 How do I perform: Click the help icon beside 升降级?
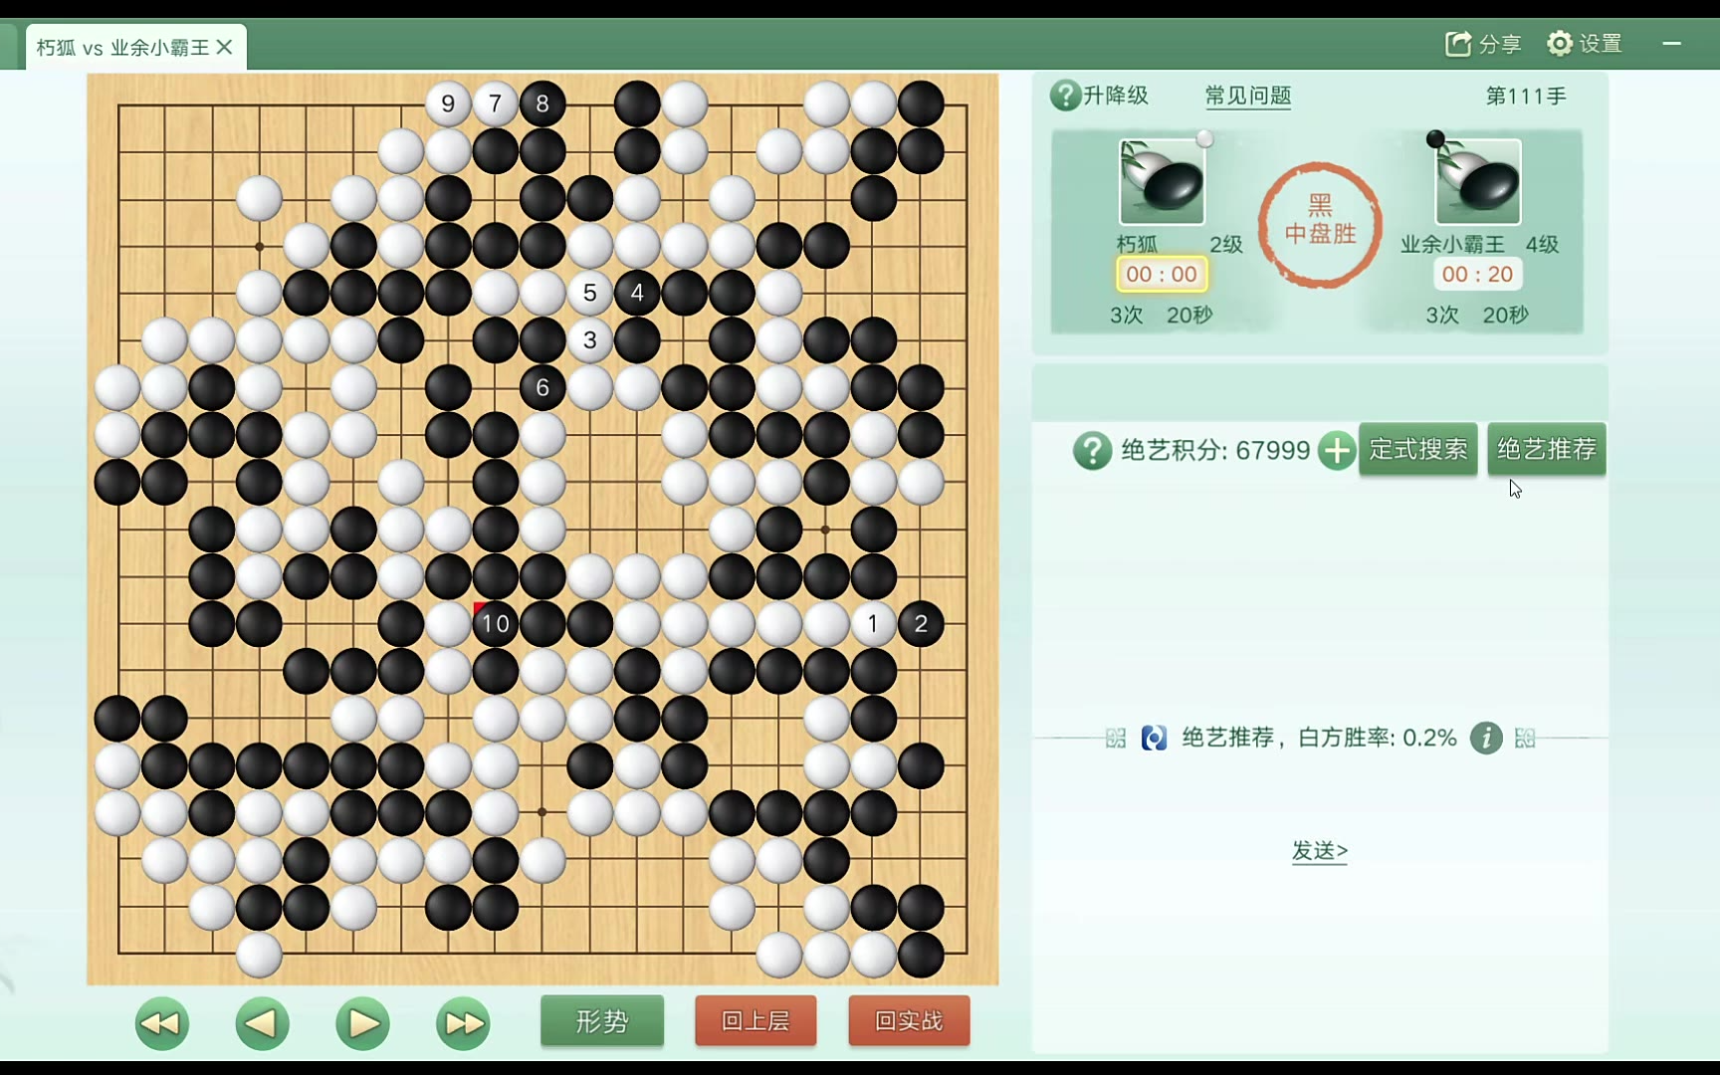(x=1065, y=96)
